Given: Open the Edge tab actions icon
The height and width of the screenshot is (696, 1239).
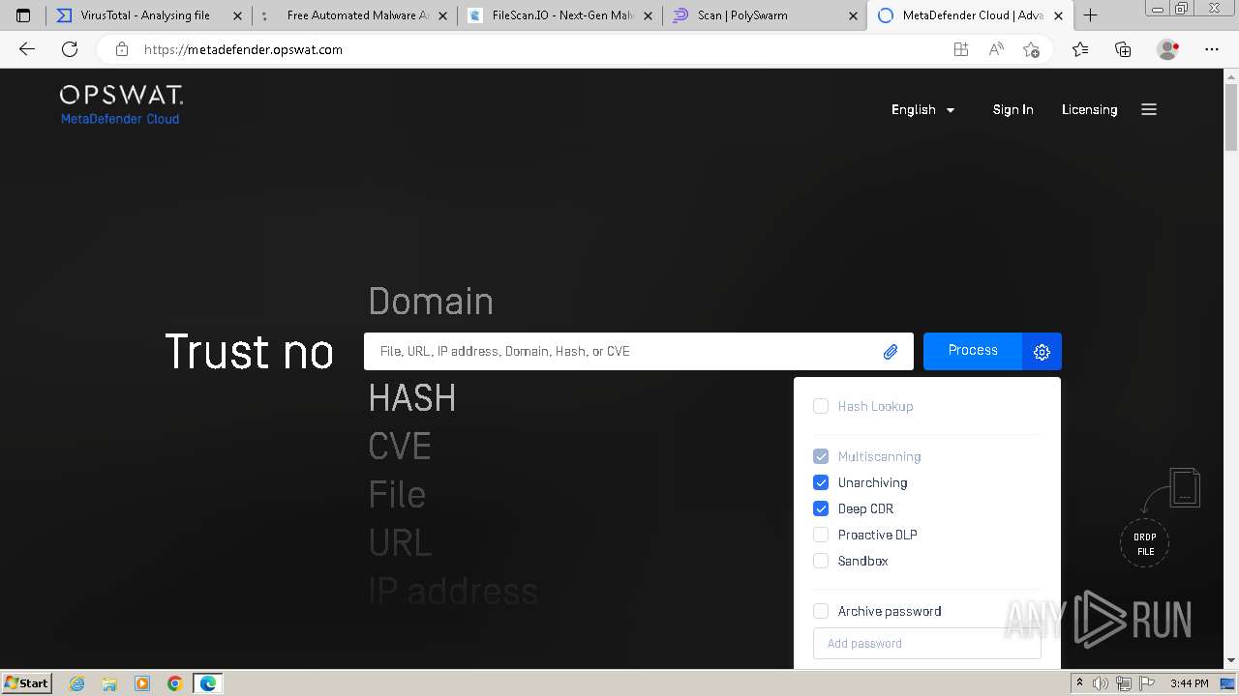Looking at the screenshot, I should [x=24, y=15].
